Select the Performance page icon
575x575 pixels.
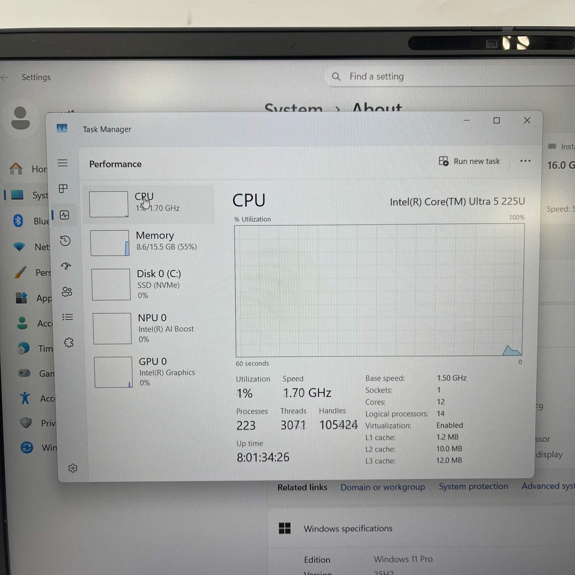click(64, 215)
